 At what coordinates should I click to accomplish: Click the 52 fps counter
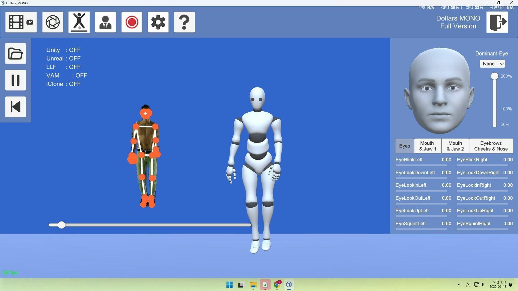(10, 273)
